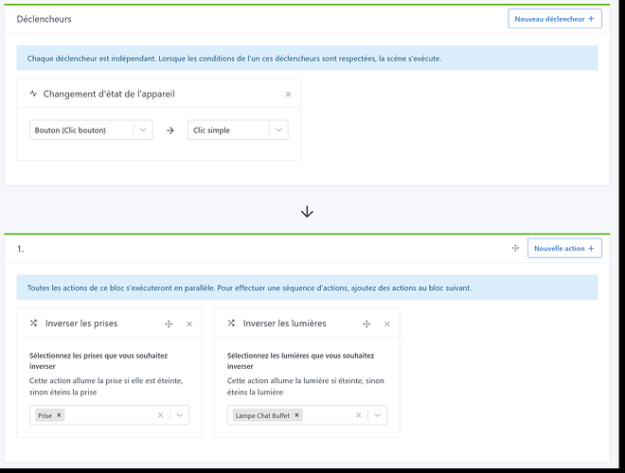
Task: Expand the prises selection dropdown arrow
Action: click(180, 415)
